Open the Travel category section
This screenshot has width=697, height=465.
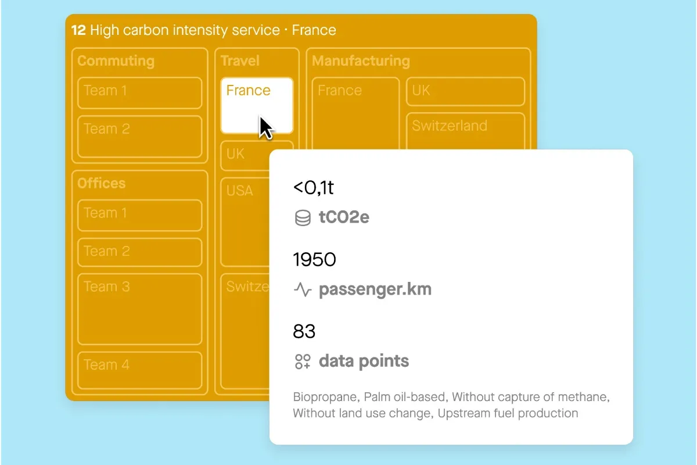point(240,60)
